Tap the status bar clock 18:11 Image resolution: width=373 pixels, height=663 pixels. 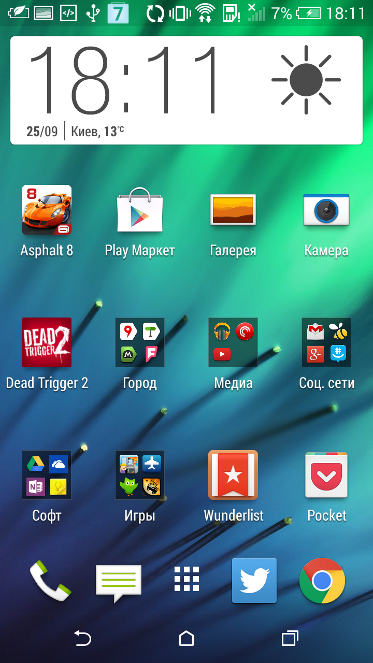346,12
